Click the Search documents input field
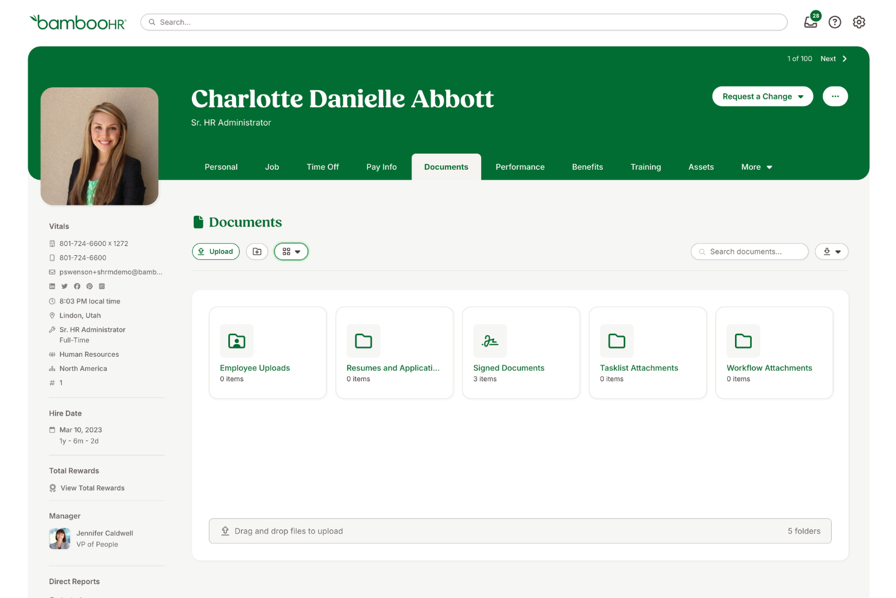 coord(749,251)
